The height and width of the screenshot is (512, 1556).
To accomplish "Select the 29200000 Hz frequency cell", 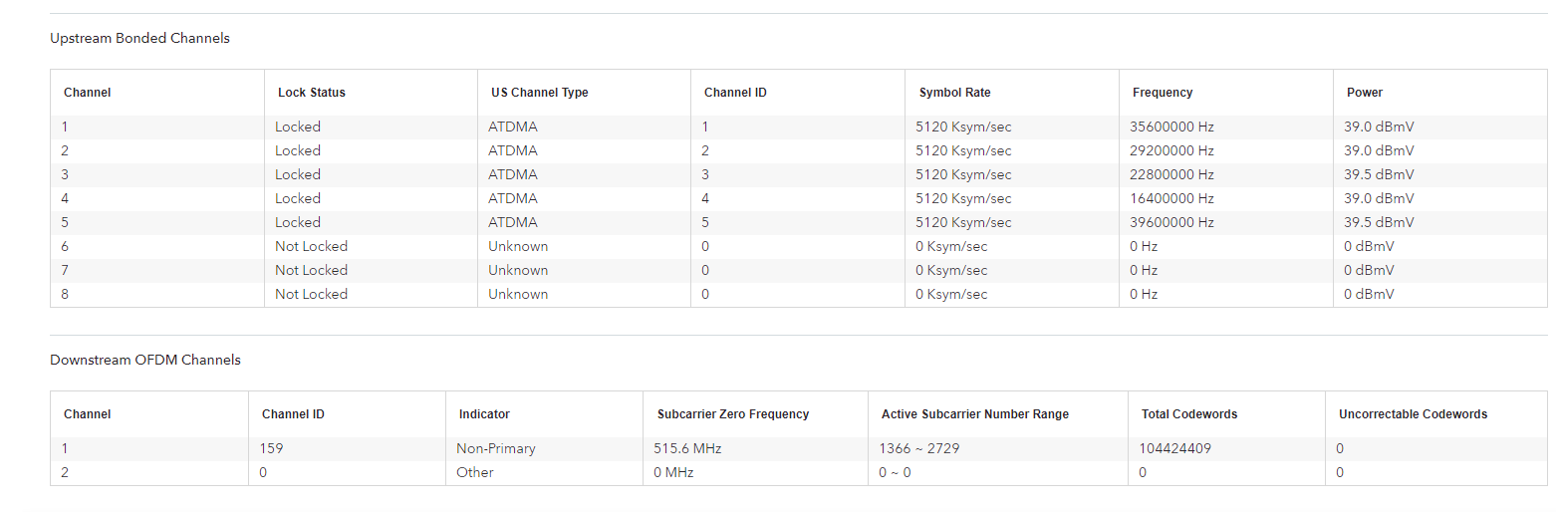I will click(1171, 150).
